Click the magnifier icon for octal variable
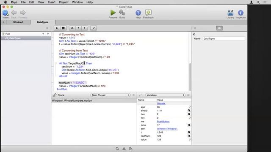 [x=189, y=125]
